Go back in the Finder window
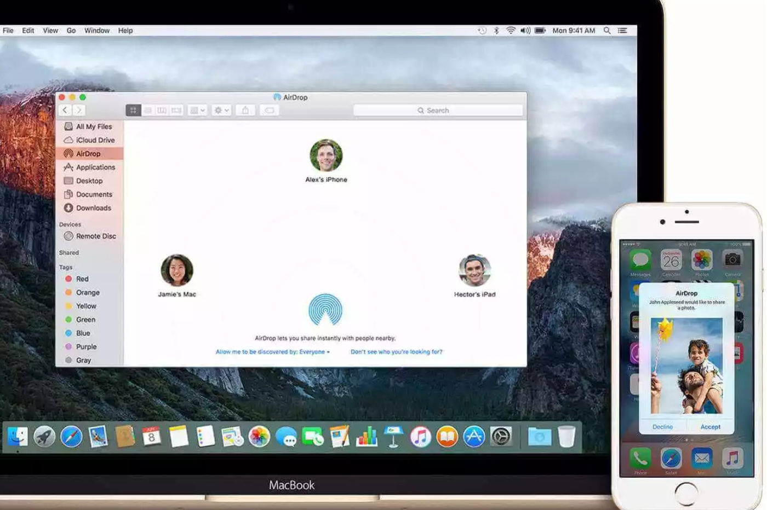 (65, 110)
